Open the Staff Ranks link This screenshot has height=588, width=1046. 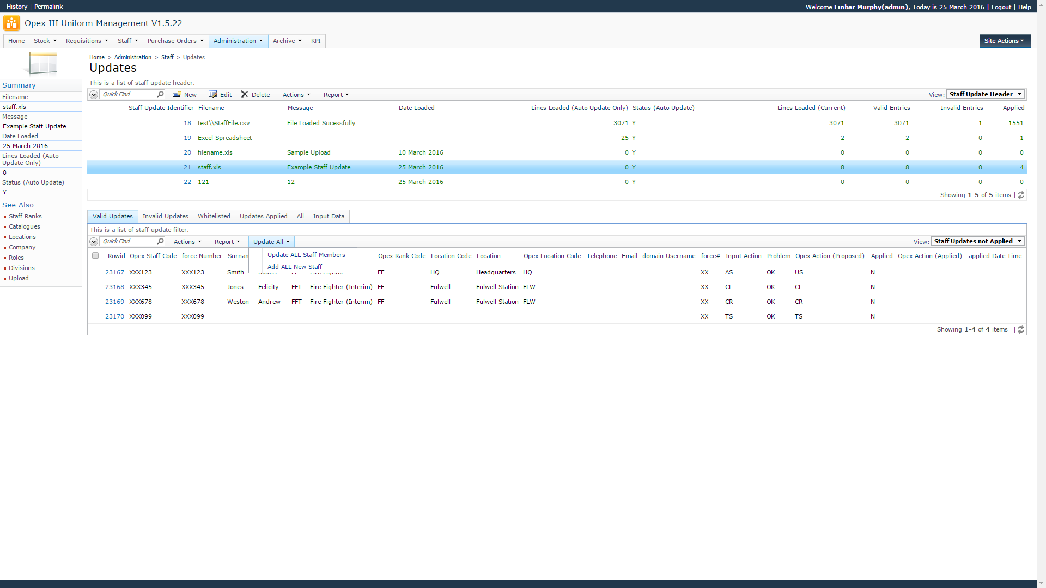(25, 216)
